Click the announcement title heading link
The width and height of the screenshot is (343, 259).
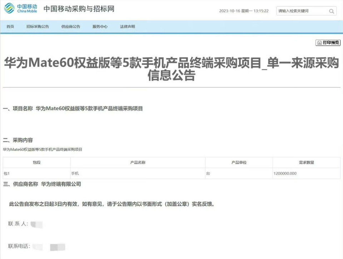tap(171, 68)
